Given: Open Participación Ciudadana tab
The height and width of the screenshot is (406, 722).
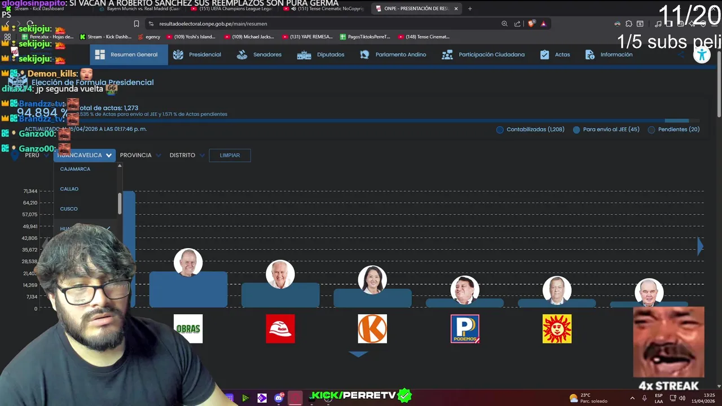Looking at the screenshot, I should point(483,55).
